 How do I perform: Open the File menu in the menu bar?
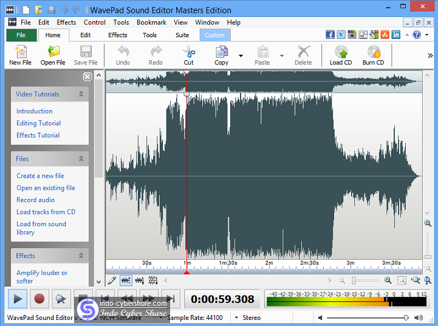(x=26, y=23)
